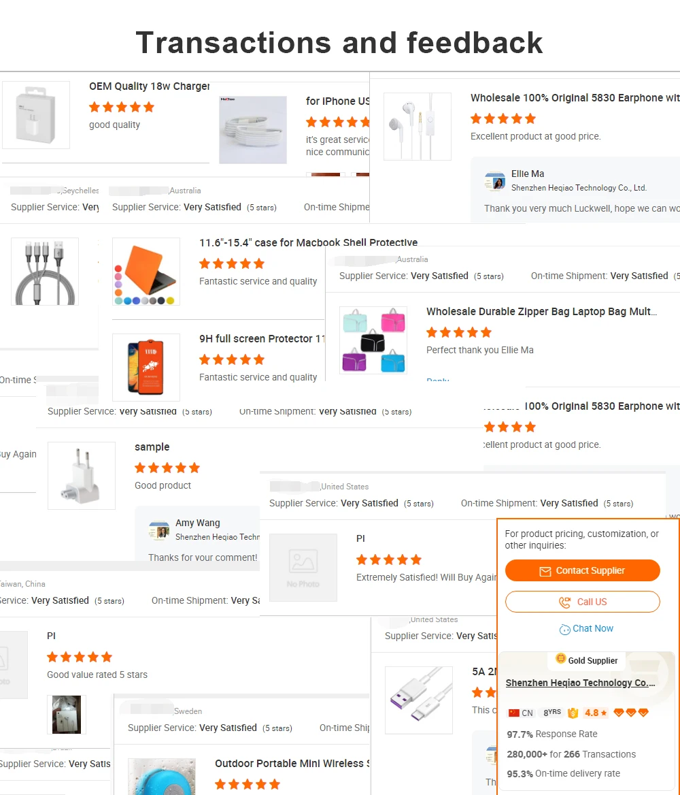The image size is (680, 795).
Task: Click the Call US button
Action: coord(582,602)
